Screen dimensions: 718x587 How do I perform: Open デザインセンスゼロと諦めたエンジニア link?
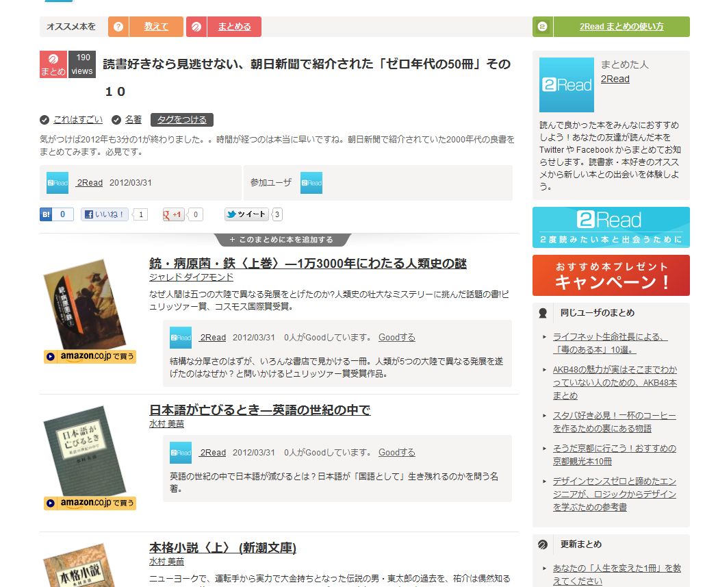614,495
